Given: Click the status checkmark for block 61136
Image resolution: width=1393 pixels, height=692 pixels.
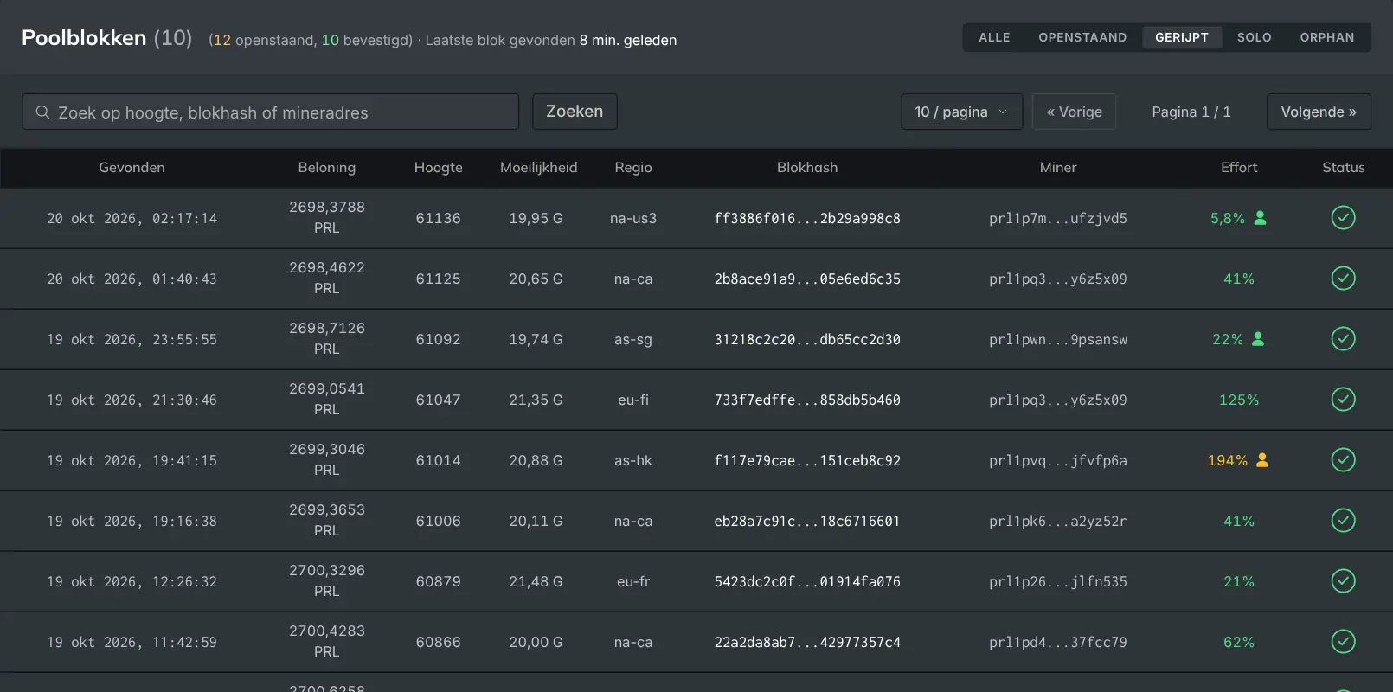Looking at the screenshot, I should click(x=1343, y=218).
